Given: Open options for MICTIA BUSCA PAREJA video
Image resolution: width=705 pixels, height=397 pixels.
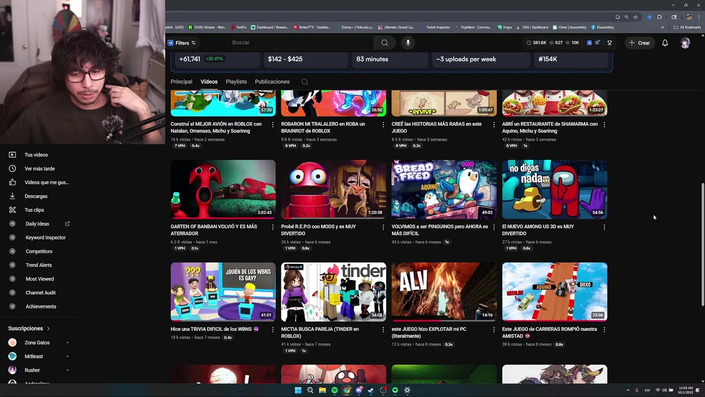Looking at the screenshot, I should pos(383,329).
